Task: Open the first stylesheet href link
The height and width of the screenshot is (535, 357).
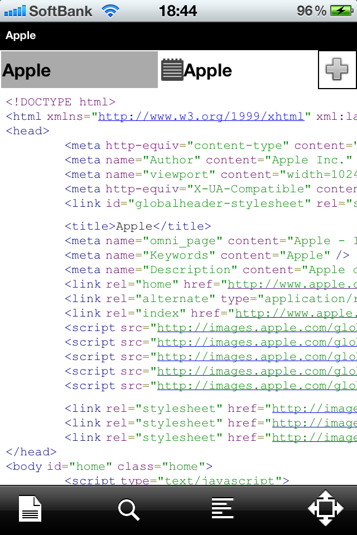Action: click(x=314, y=408)
